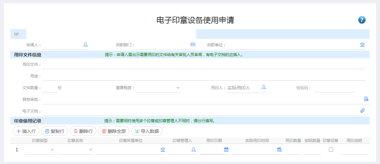The height and width of the screenshot is (164, 380).
Task: Expand the 印章类型 dropdown in row 1
Action: 52,150
